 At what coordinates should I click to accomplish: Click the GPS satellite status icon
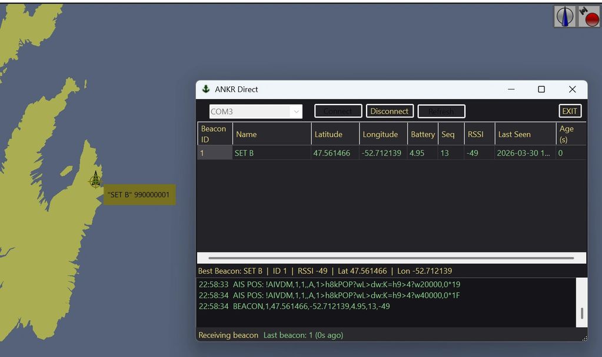click(589, 16)
